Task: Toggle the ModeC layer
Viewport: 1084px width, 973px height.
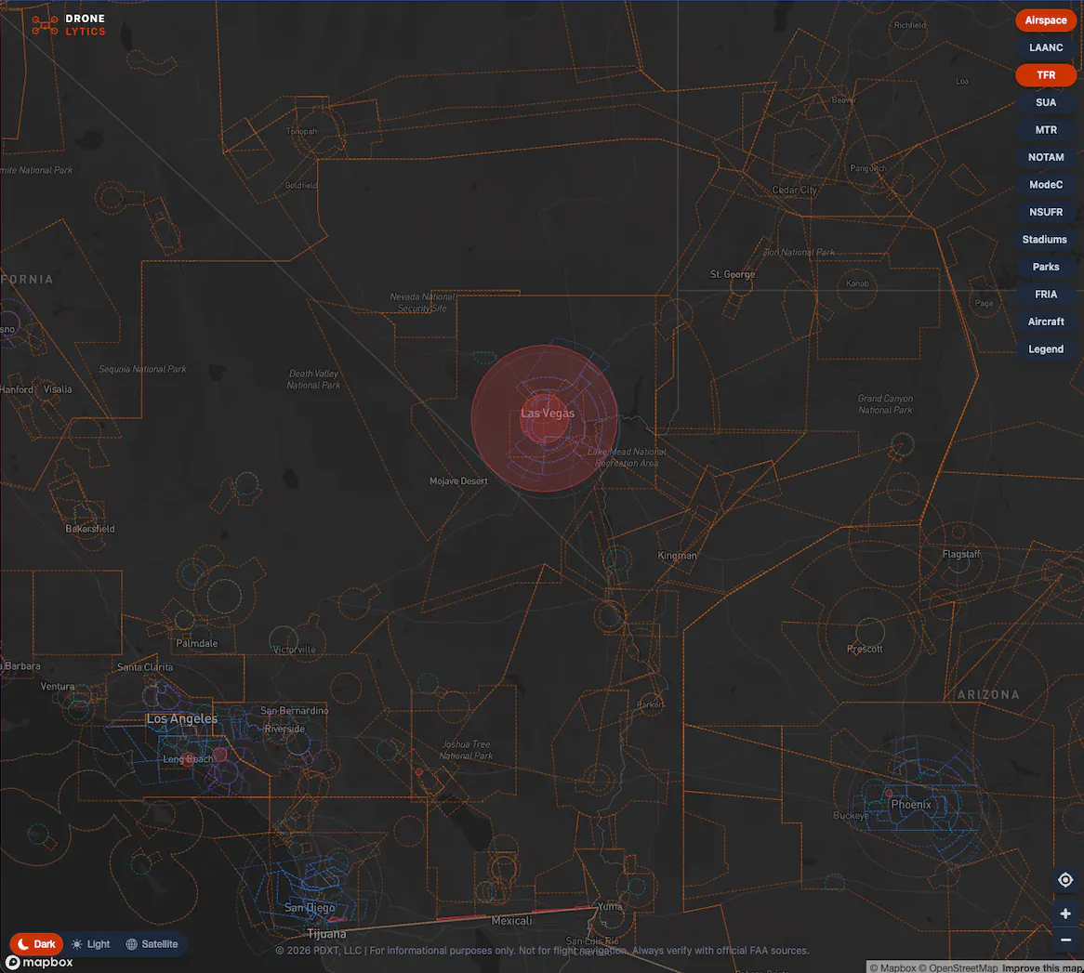Action: pos(1045,185)
